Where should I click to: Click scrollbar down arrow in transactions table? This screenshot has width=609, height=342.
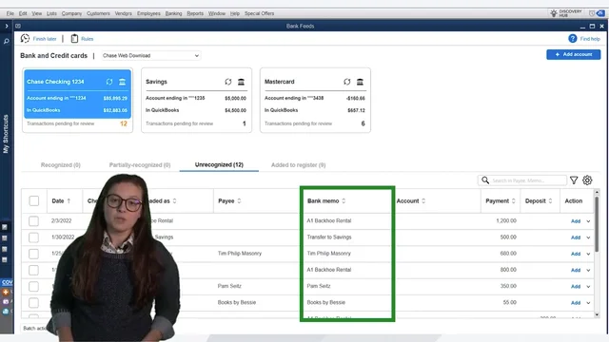(x=597, y=314)
